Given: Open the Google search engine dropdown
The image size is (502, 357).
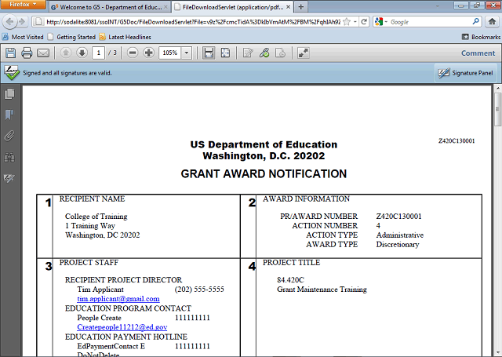Looking at the screenshot, I should coord(381,22).
